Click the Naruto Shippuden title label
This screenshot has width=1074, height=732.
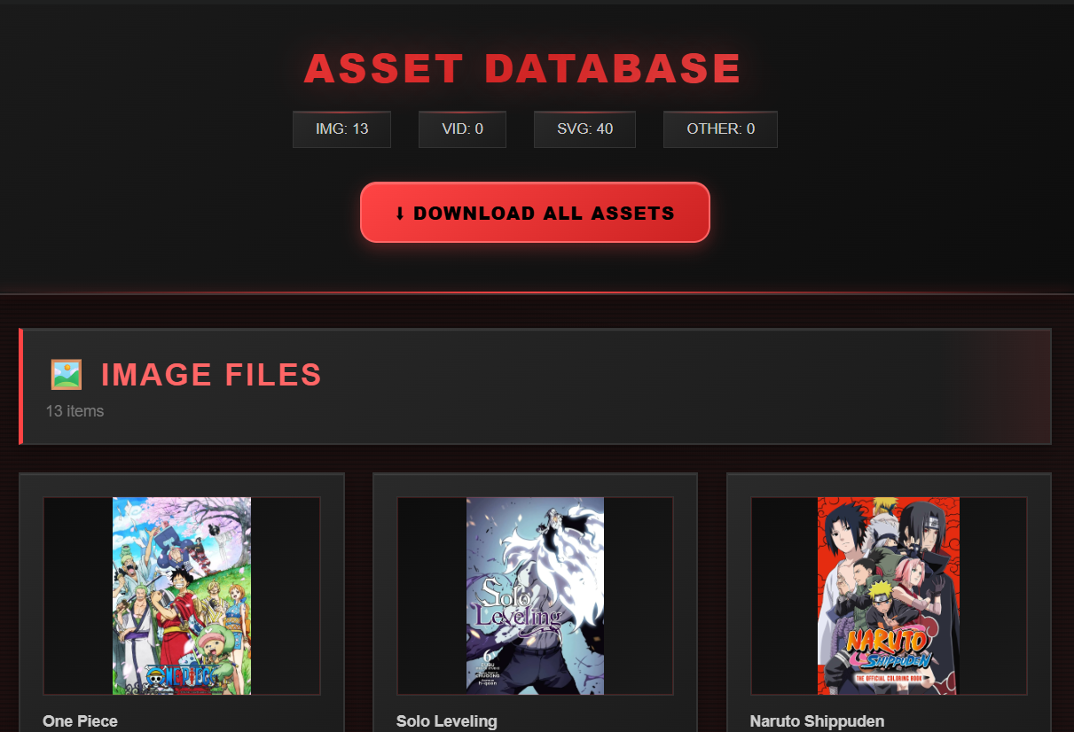(x=817, y=721)
